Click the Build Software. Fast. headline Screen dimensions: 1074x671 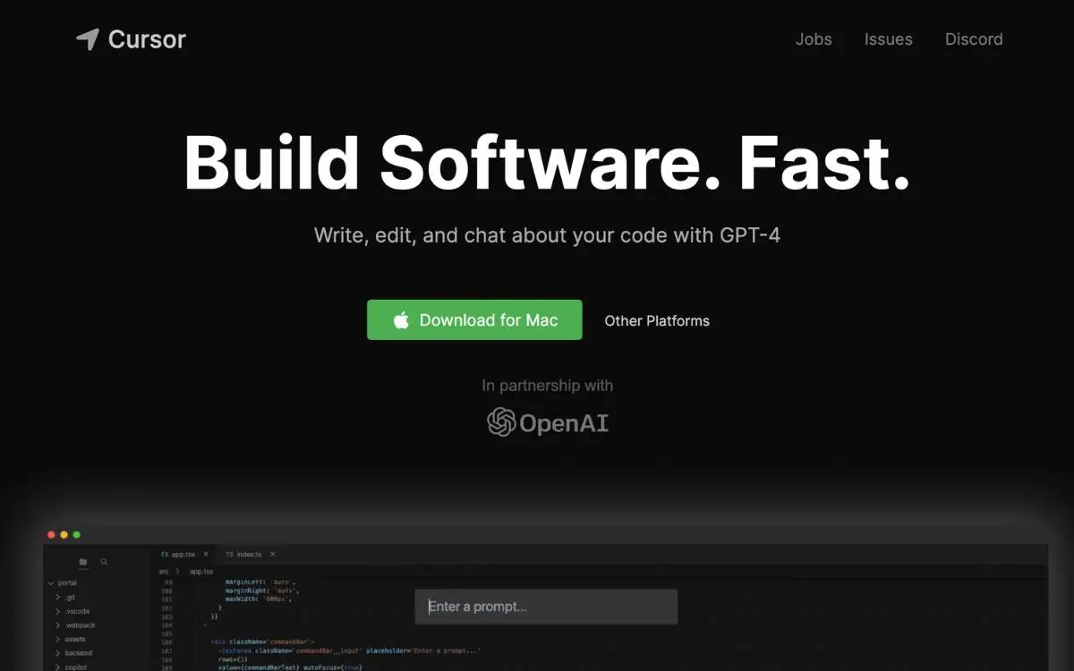(546, 162)
